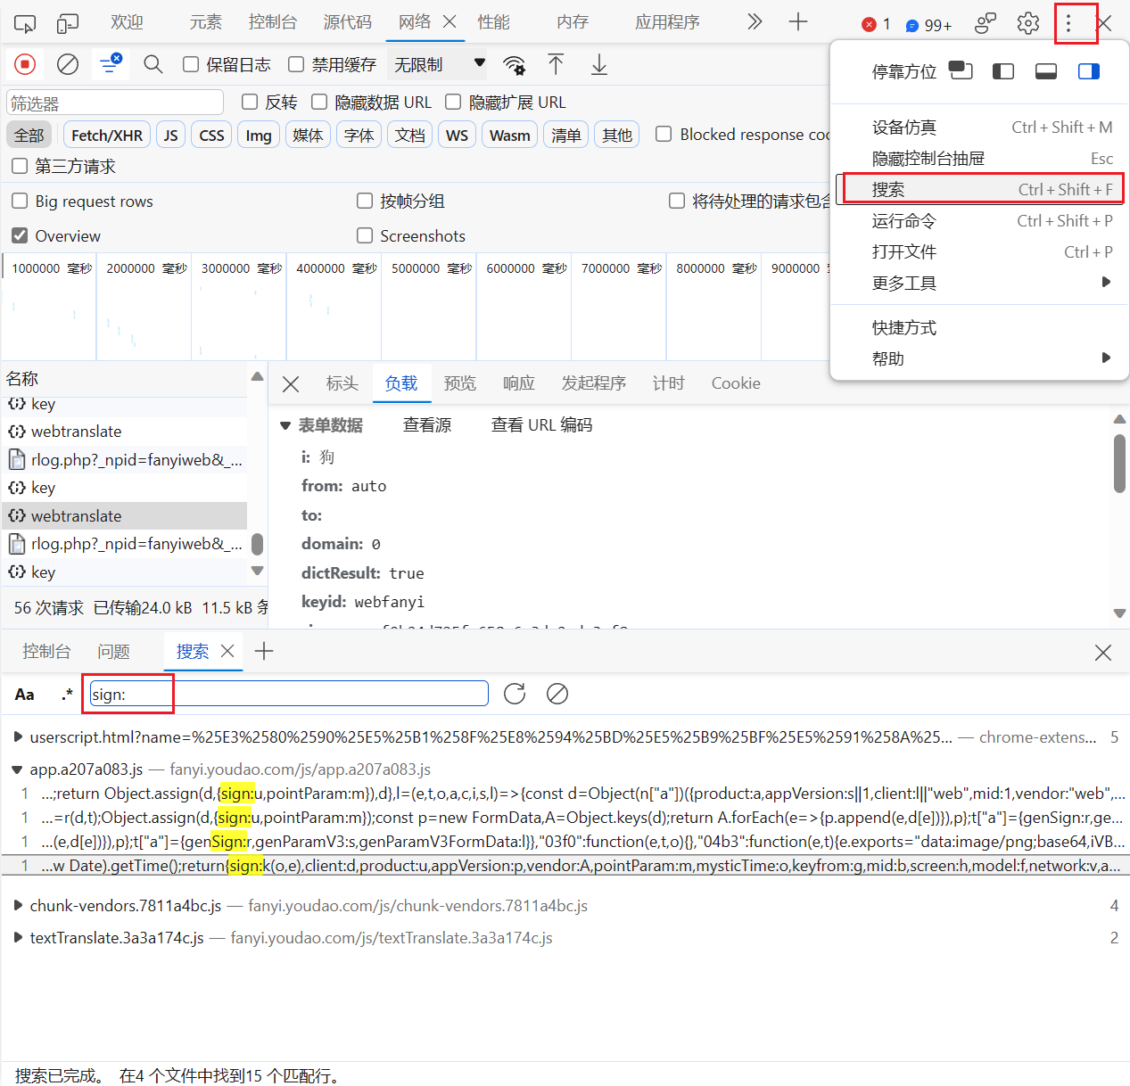Screen dimensions: 1130x1086
Task: Select 设备仿真 menu entry
Action: (x=979, y=128)
